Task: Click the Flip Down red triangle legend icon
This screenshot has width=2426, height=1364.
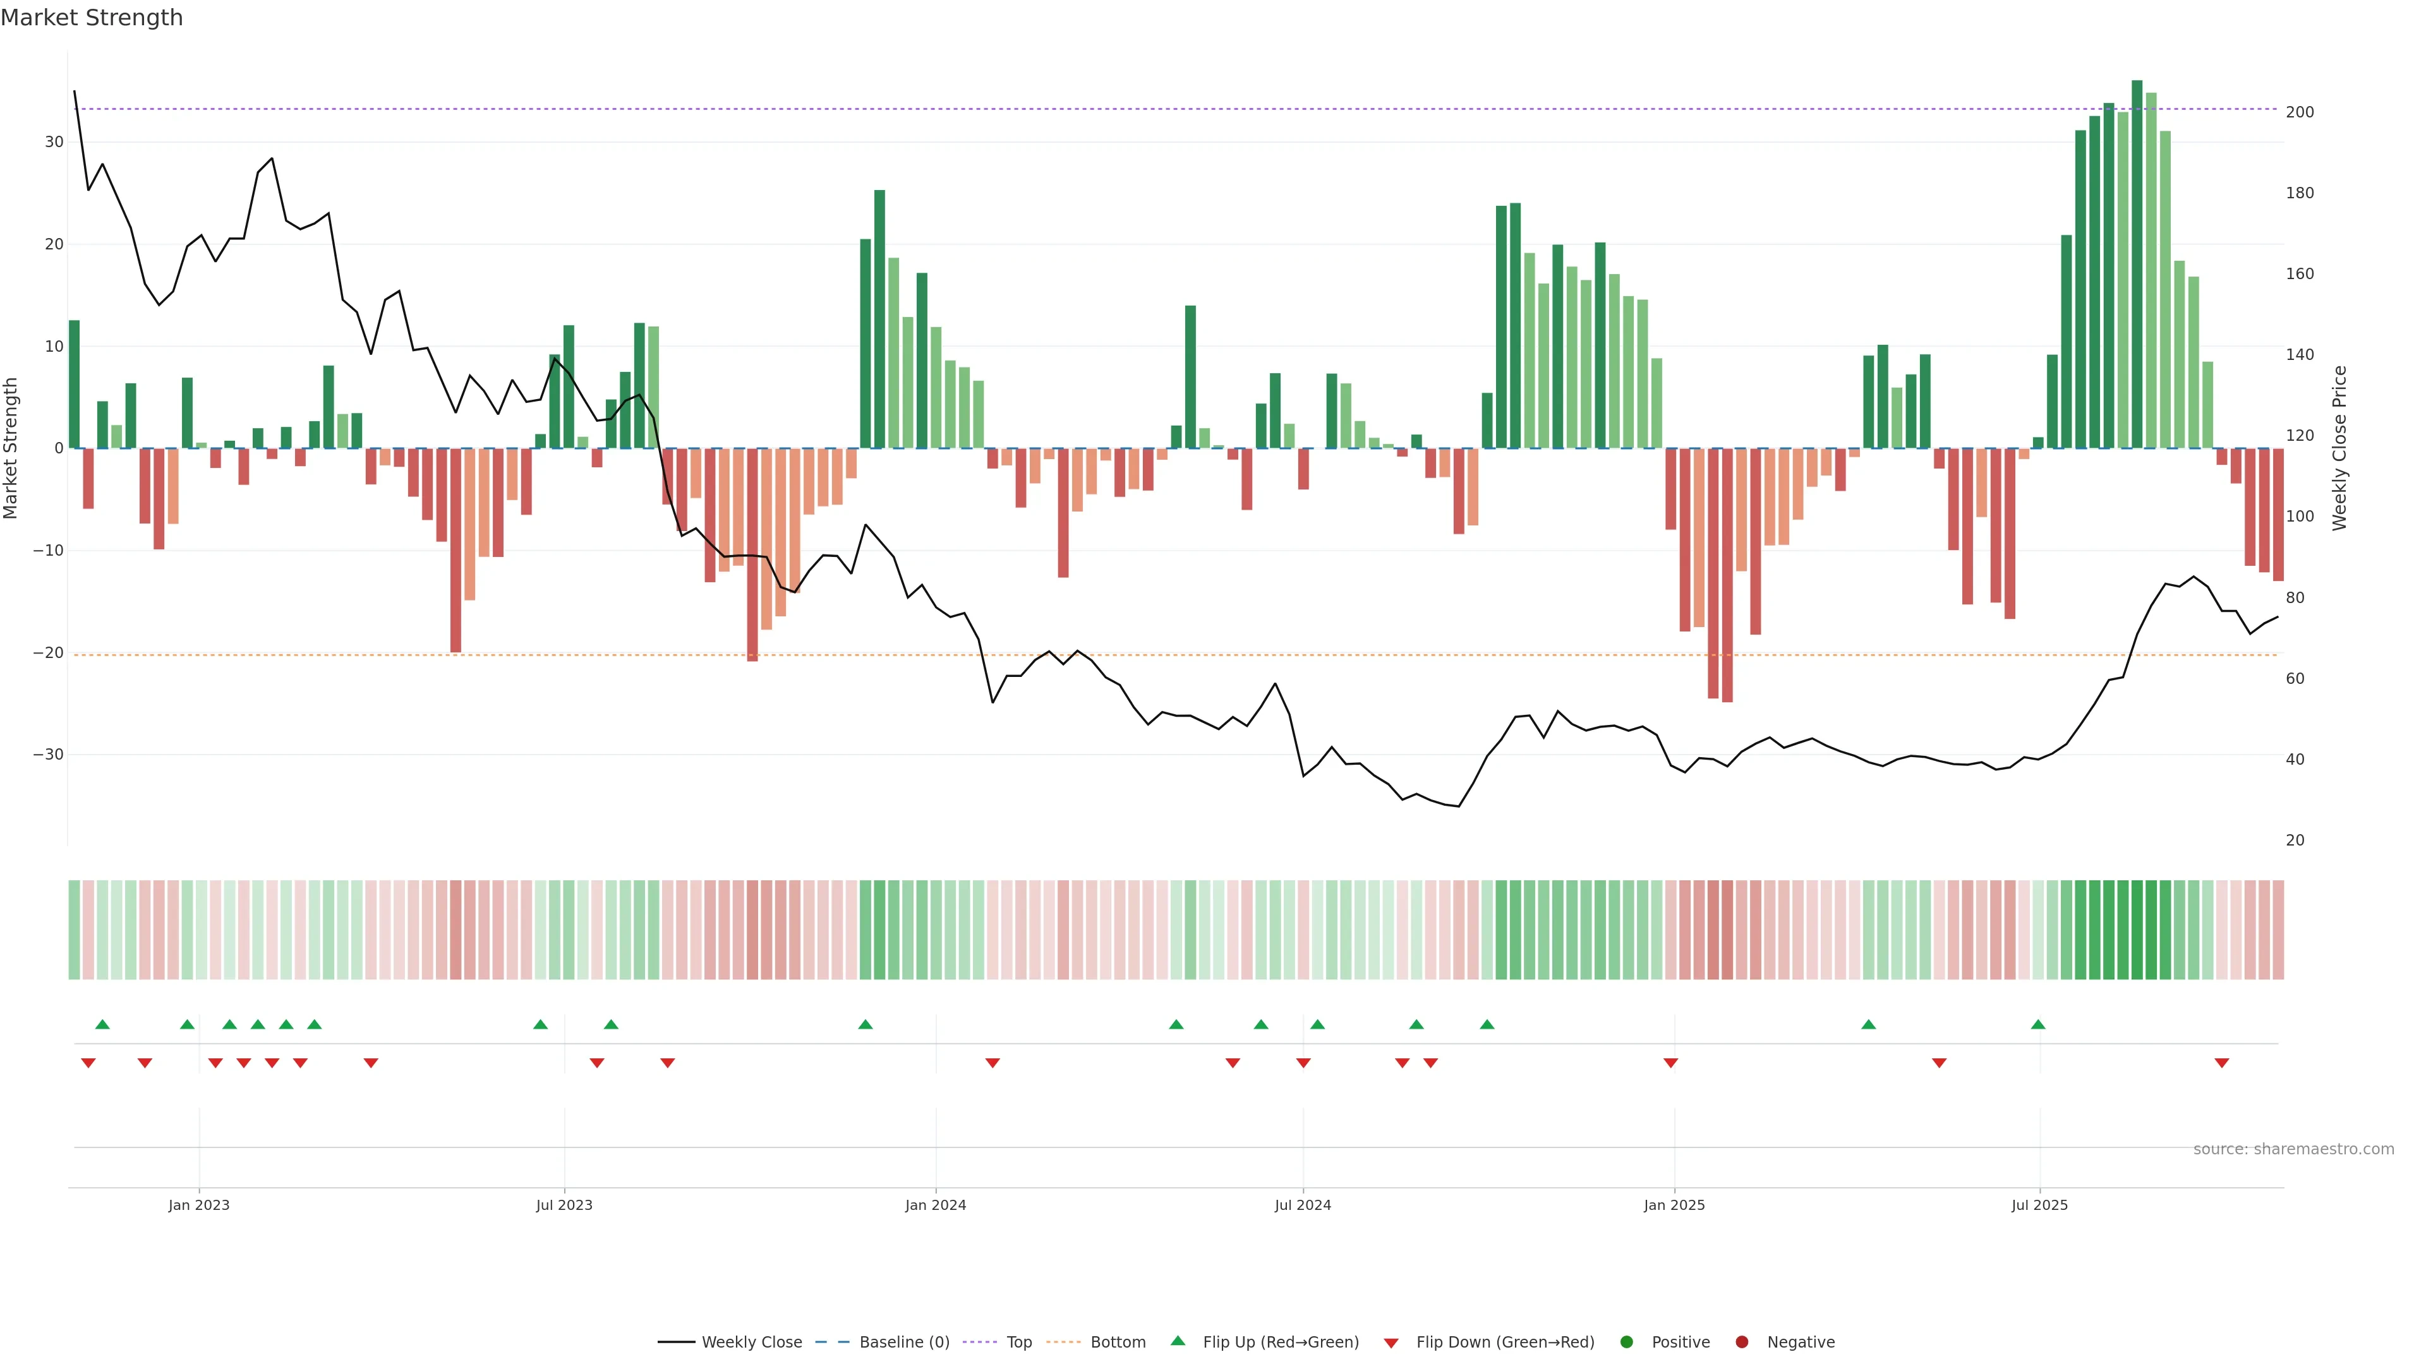Action: pyautogui.click(x=1391, y=1343)
